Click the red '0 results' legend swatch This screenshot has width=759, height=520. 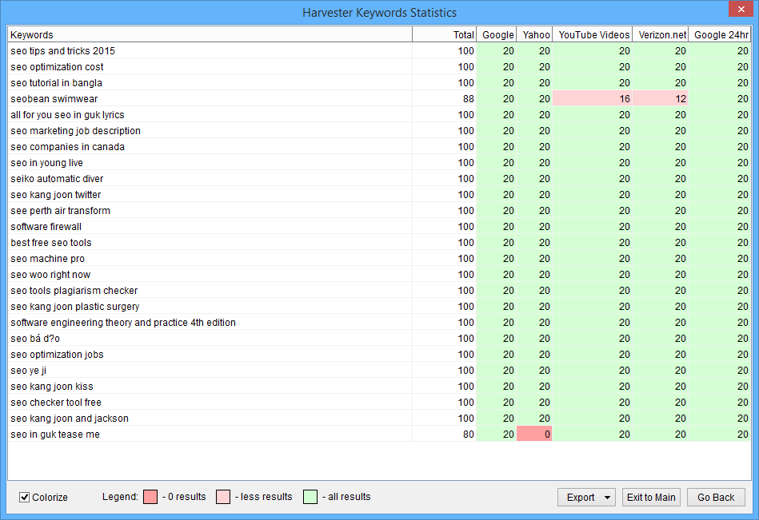click(x=151, y=497)
